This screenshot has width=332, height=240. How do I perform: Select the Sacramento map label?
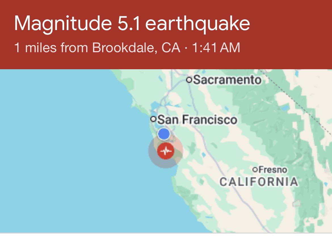tap(227, 80)
